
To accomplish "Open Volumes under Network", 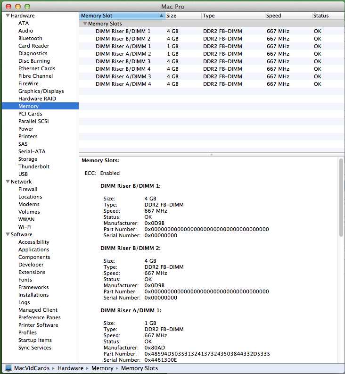I will (x=29, y=212).
